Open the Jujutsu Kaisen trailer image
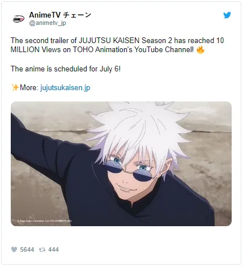 coord(121,164)
